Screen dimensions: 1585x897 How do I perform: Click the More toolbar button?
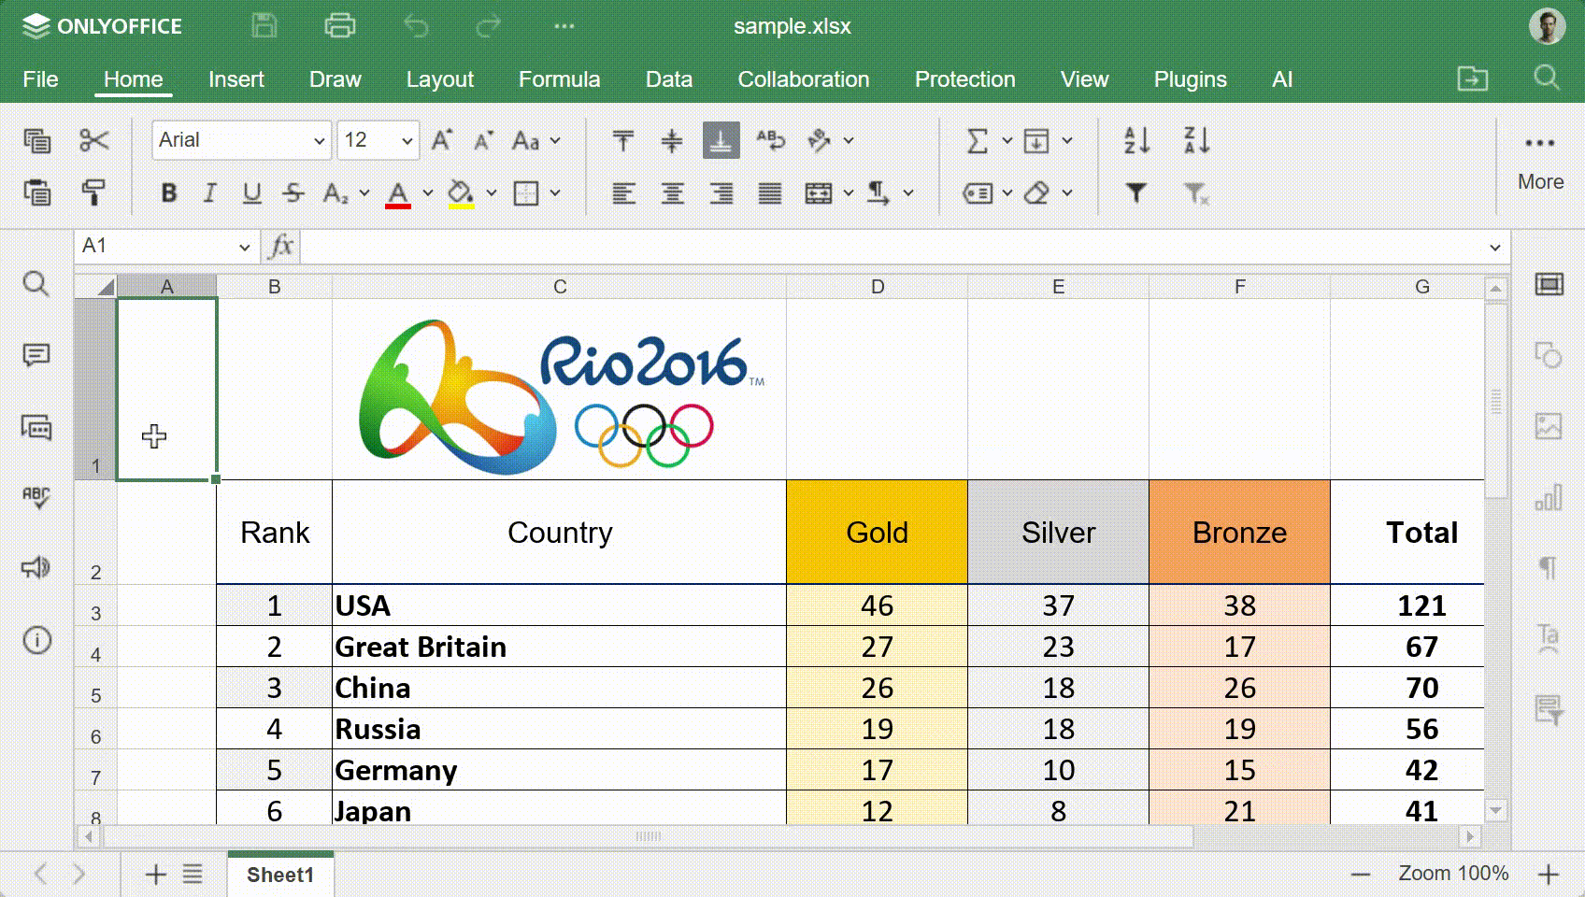(x=1540, y=159)
